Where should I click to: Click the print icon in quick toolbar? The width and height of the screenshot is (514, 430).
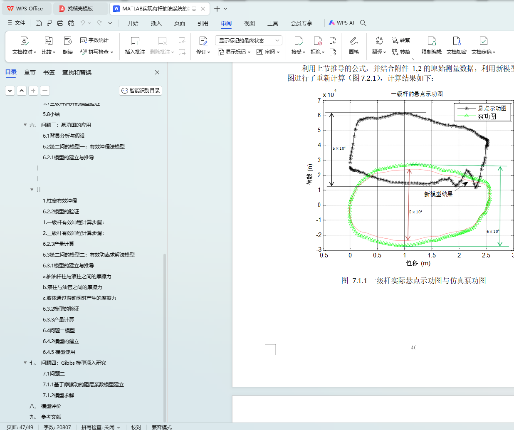tap(60, 23)
